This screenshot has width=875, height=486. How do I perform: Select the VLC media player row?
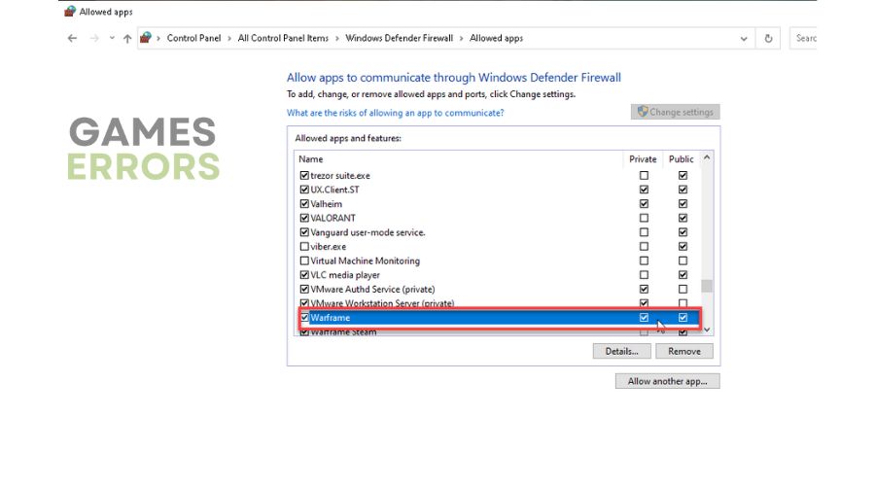click(497, 275)
